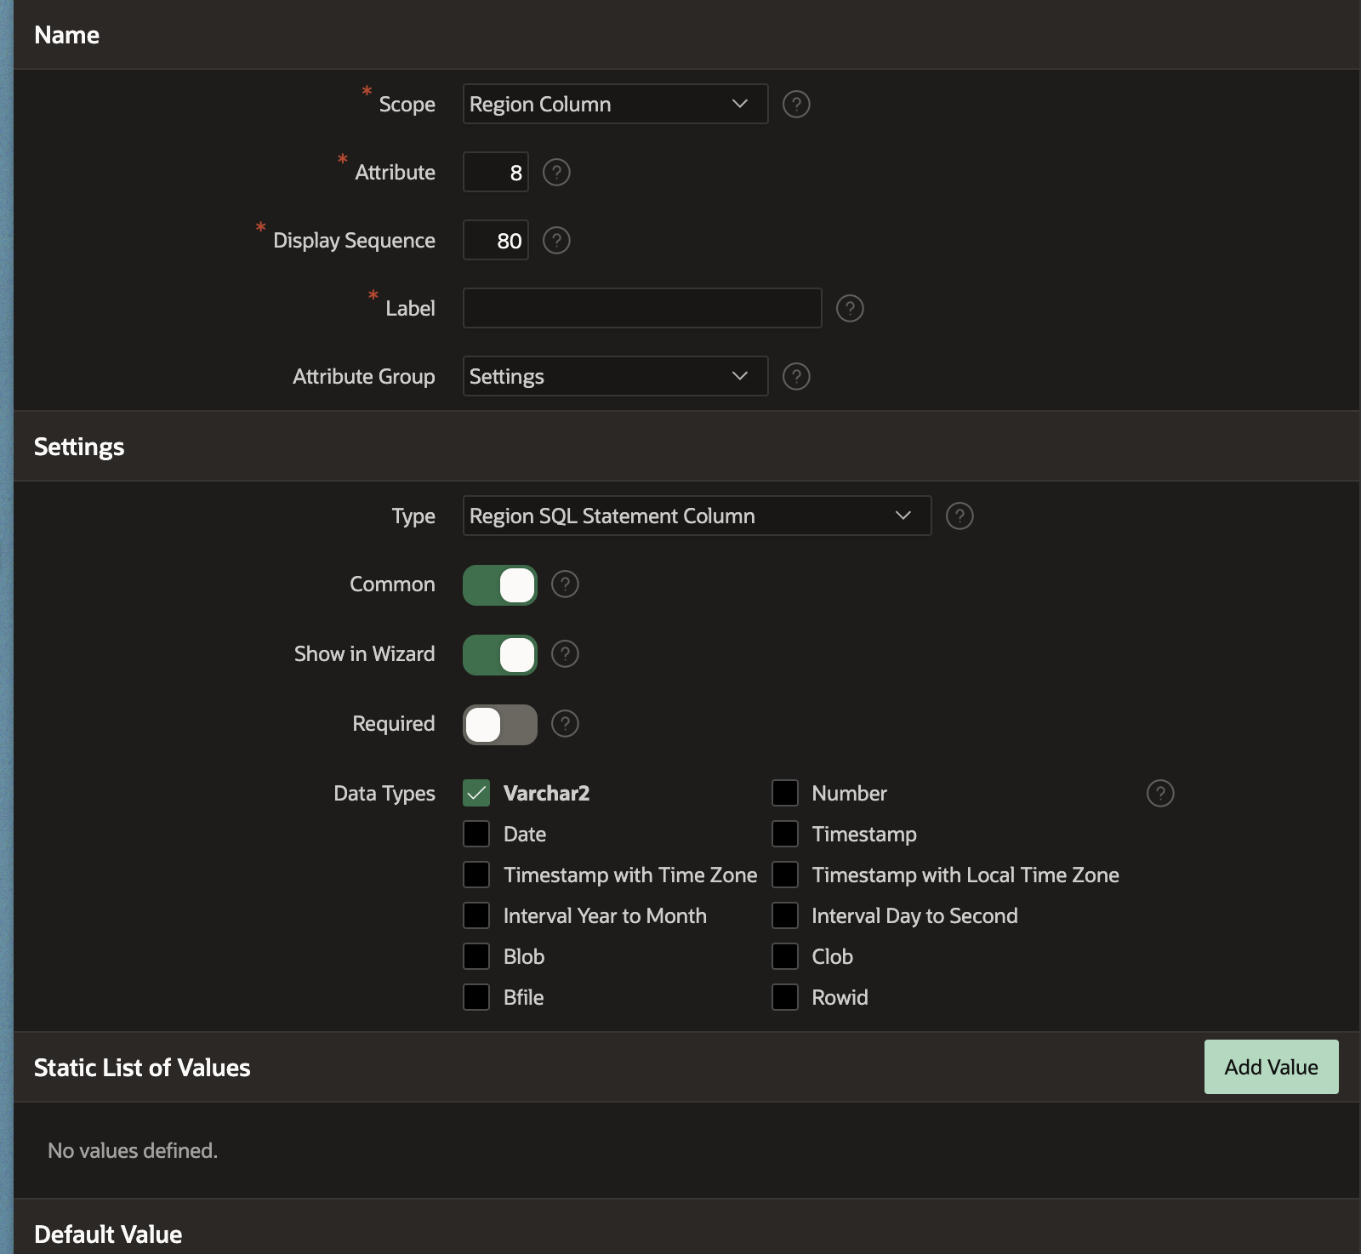The width and height of the screenshot is (1361, 1254).
Task: Open help for Data Types
Action: click(x=1160, y=793)
